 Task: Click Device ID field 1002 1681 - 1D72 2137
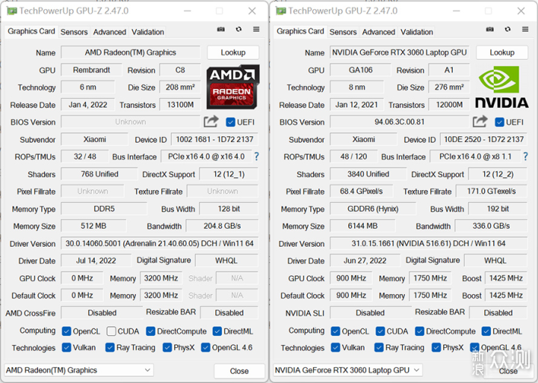pyautogui.click(x=214, y=139)
